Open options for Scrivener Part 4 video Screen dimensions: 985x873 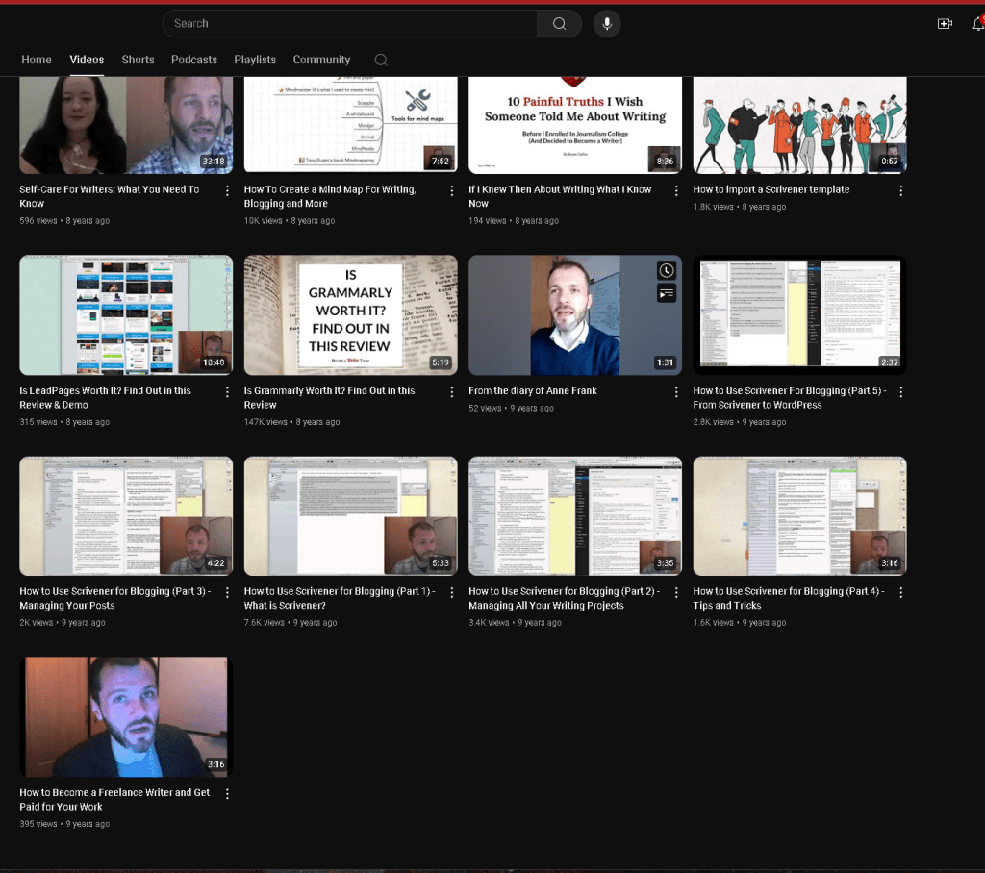click(x=900, y=592)
